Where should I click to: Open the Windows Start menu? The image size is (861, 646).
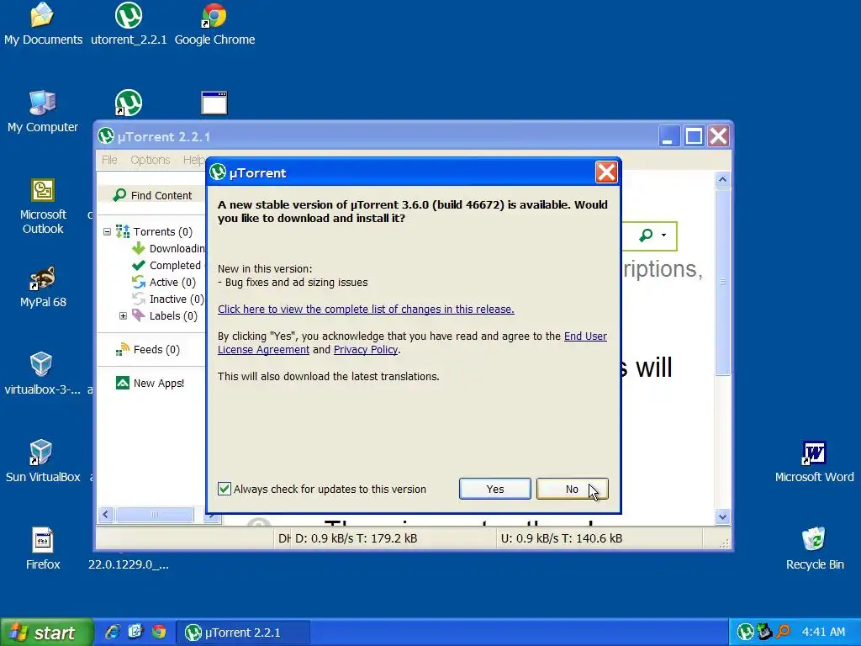[x=47, y=633]
